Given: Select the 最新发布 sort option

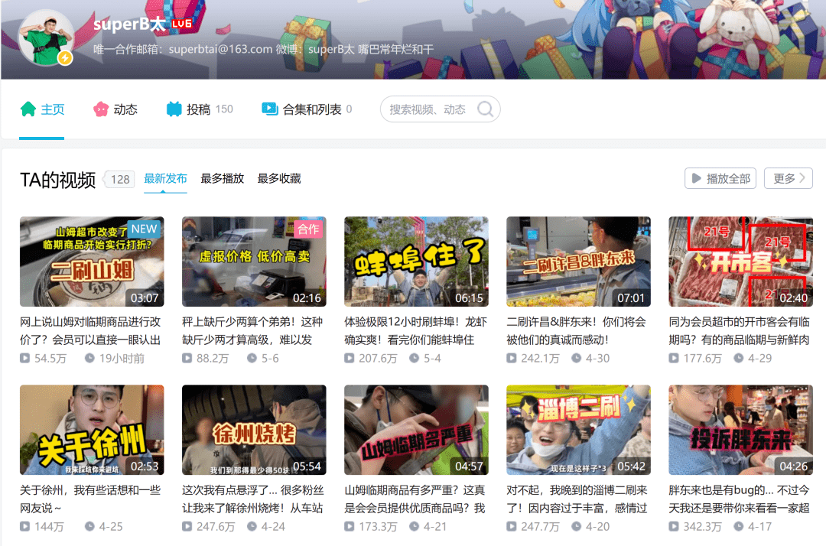Looking at the screenshot, I should (x=165, y=178).
